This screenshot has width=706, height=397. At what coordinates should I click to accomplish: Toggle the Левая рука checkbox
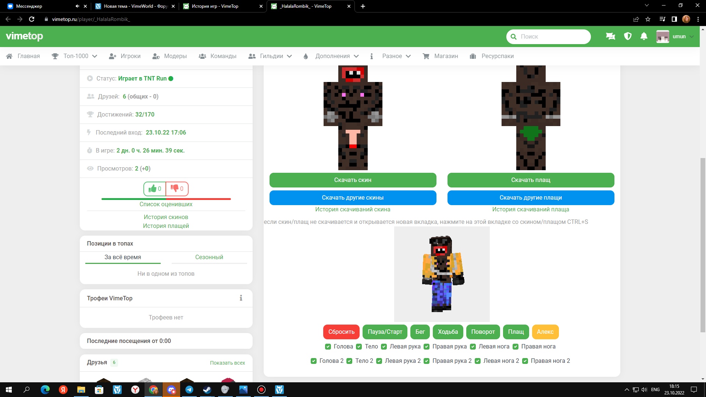384,347
